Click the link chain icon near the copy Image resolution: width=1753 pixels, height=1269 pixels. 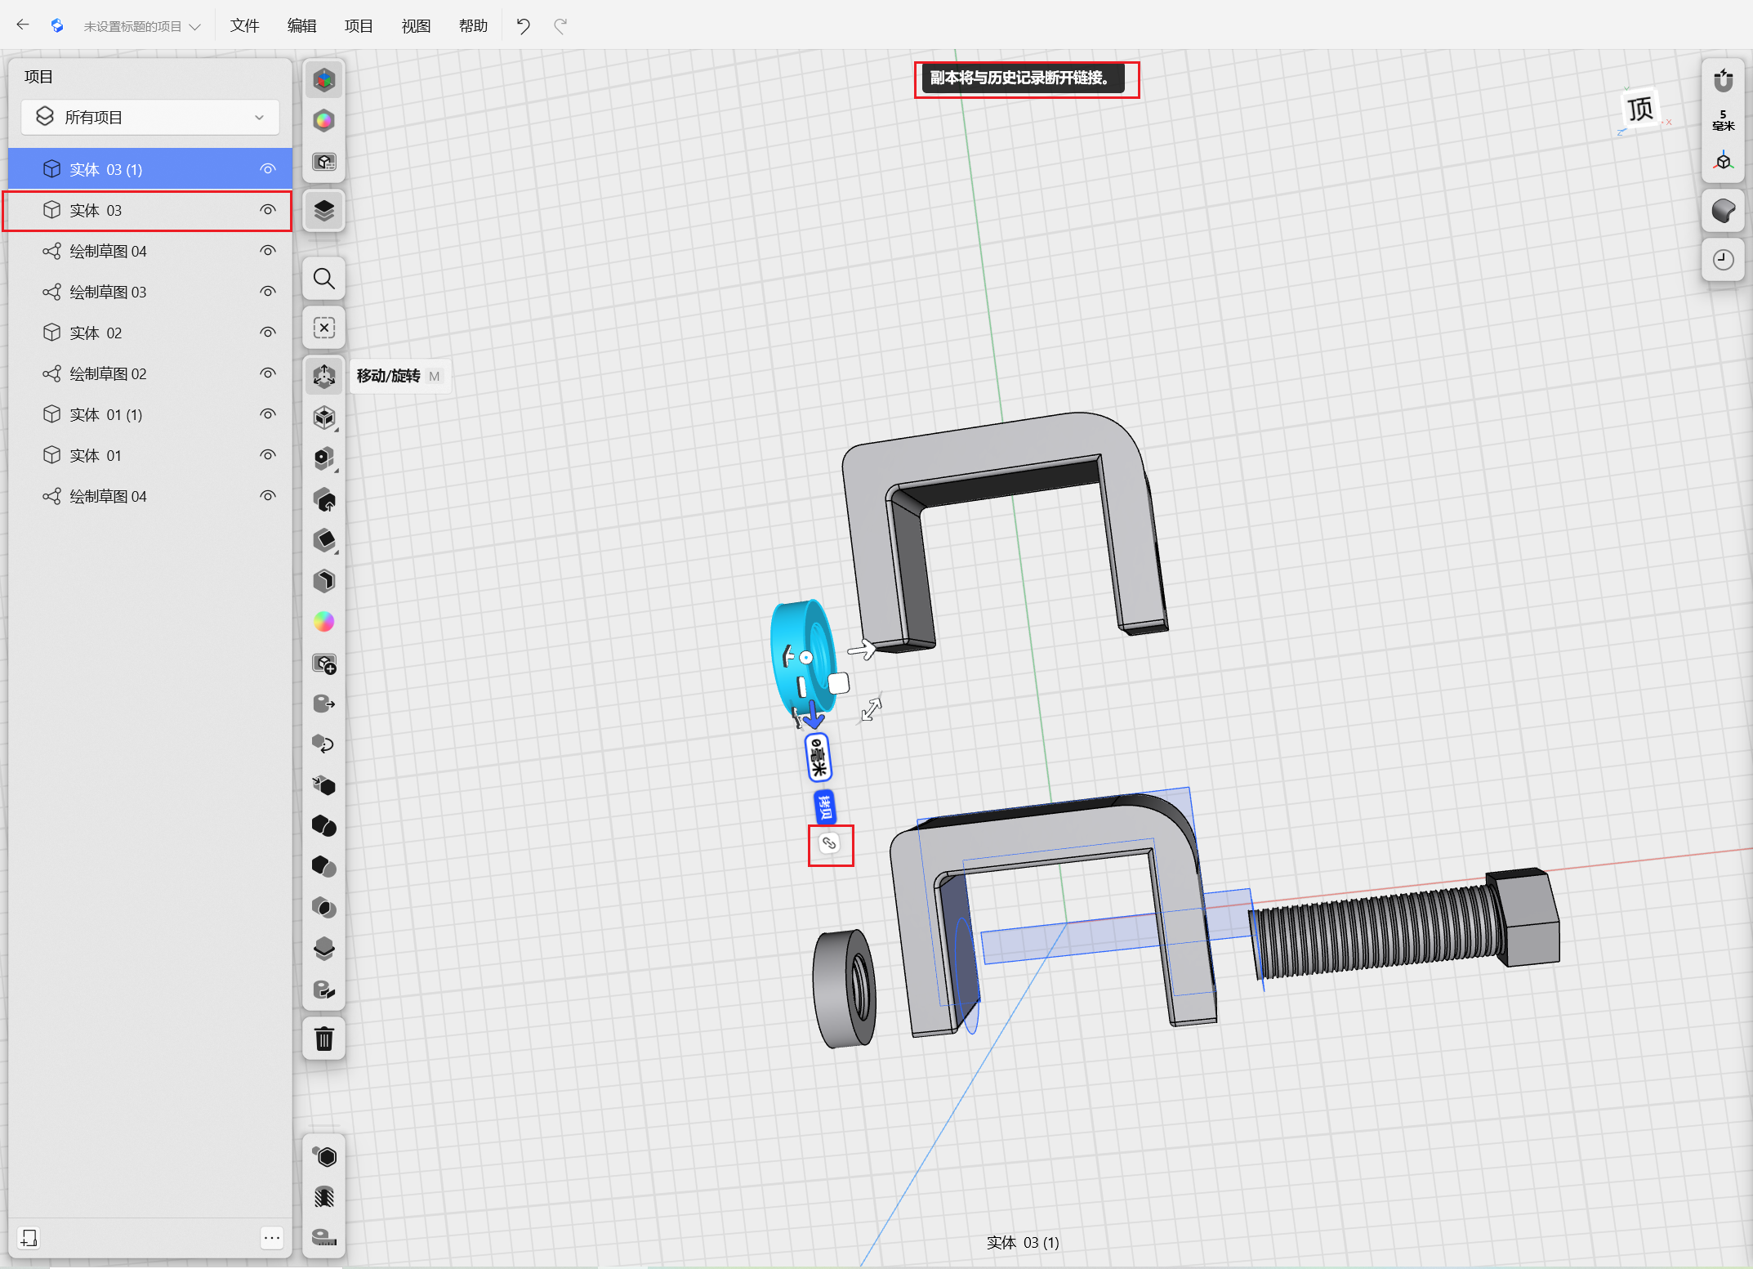pyautogui.click(x=829, y=843)
